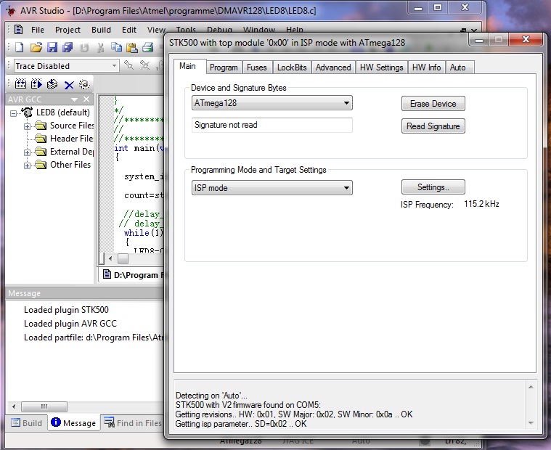Click code editor horizontal scroll left arrow
The height and width of the screenshot is (450, 551).
[x=110, y=259]
